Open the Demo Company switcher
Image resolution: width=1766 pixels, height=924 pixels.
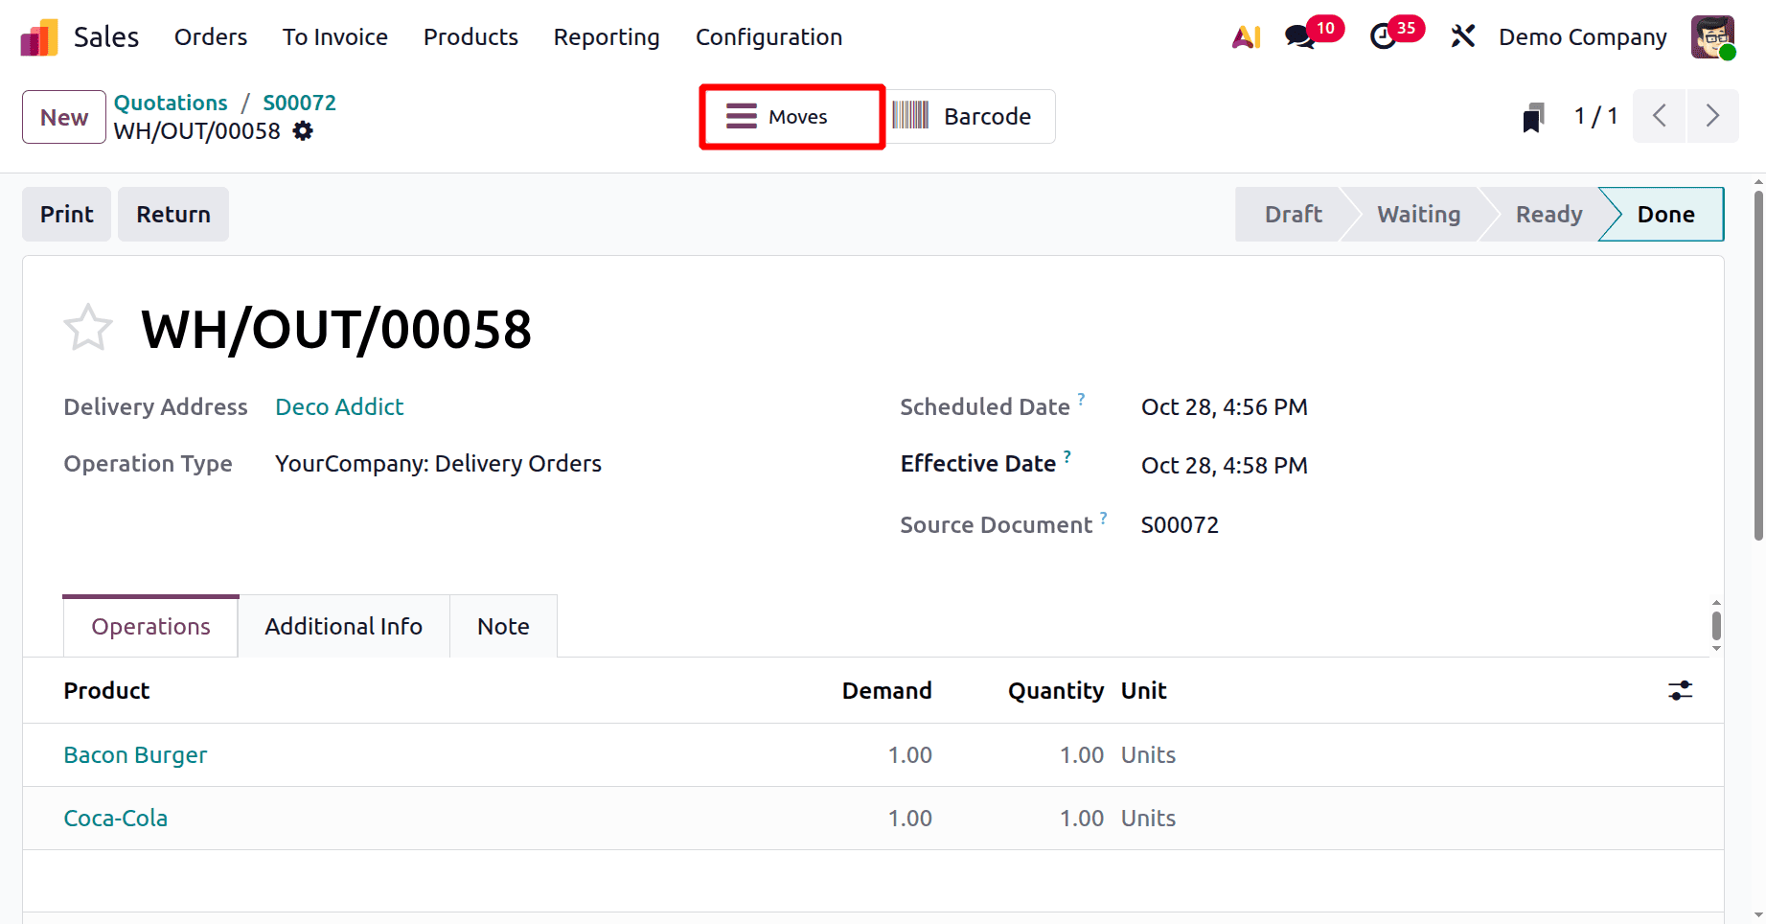click(x=1581, y=36)
